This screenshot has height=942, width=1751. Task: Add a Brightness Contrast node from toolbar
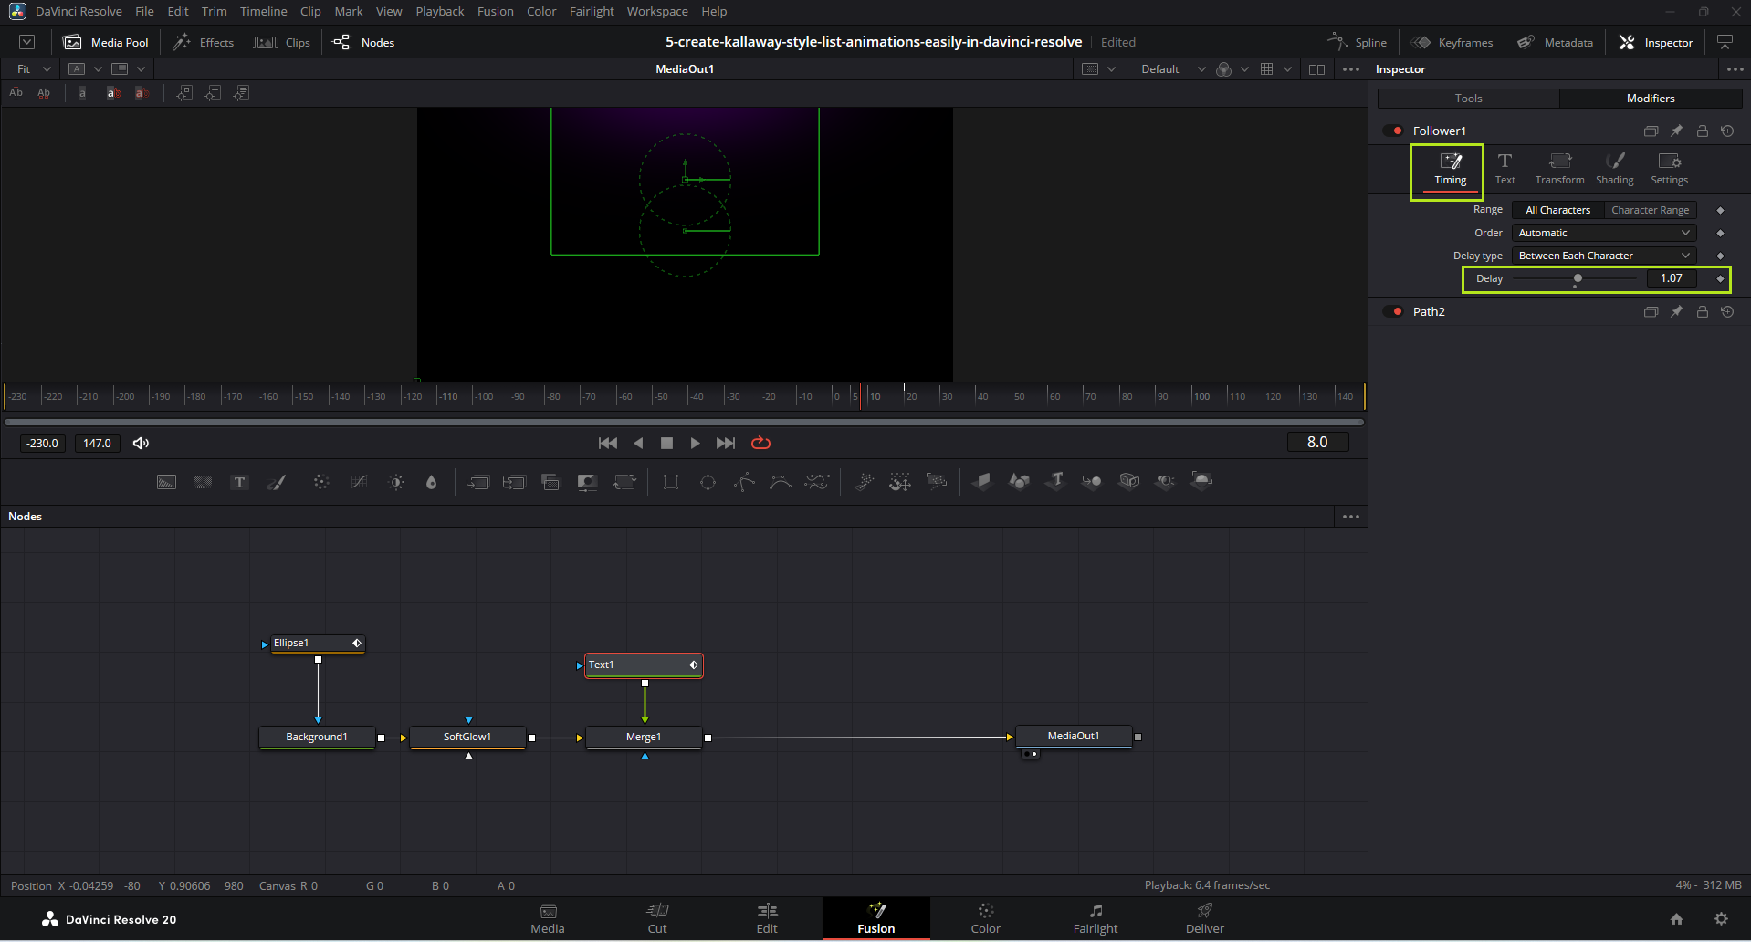coord(396,482)
